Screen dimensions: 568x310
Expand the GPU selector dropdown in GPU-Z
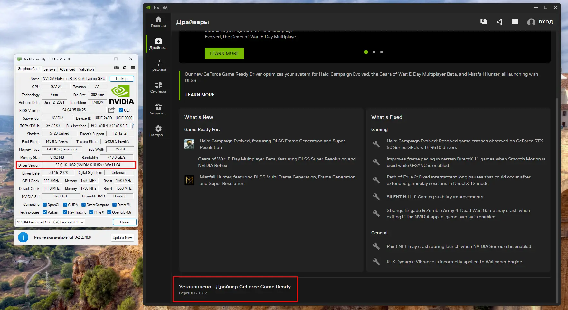50,222
